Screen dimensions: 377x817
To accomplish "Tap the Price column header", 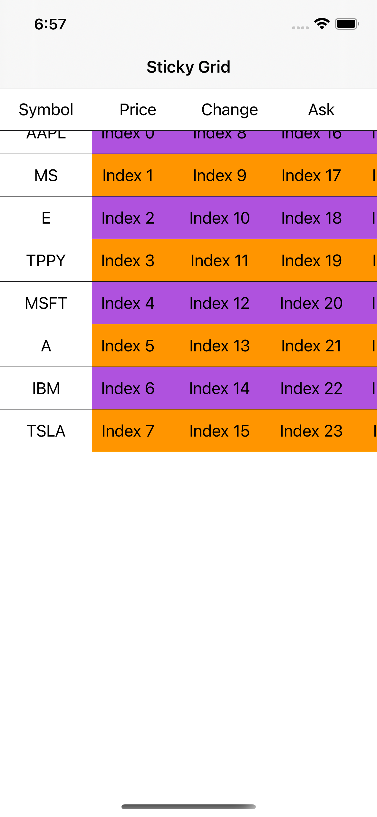I will (138, 110).
